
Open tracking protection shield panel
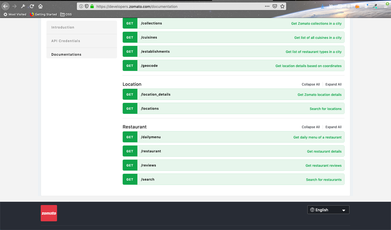(x=87, y=6)
